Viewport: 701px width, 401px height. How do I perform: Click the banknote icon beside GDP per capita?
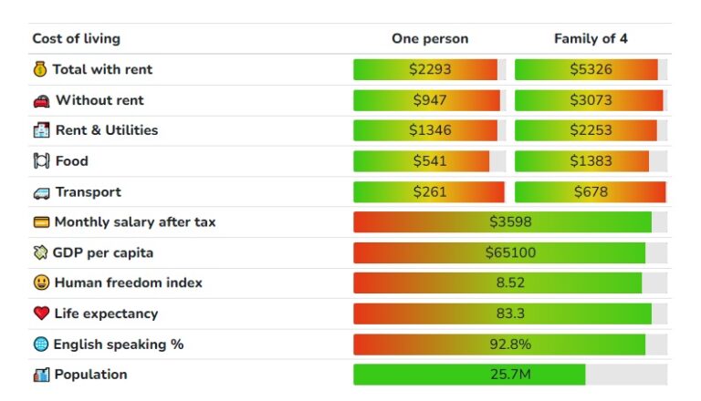tap(41, 252)
